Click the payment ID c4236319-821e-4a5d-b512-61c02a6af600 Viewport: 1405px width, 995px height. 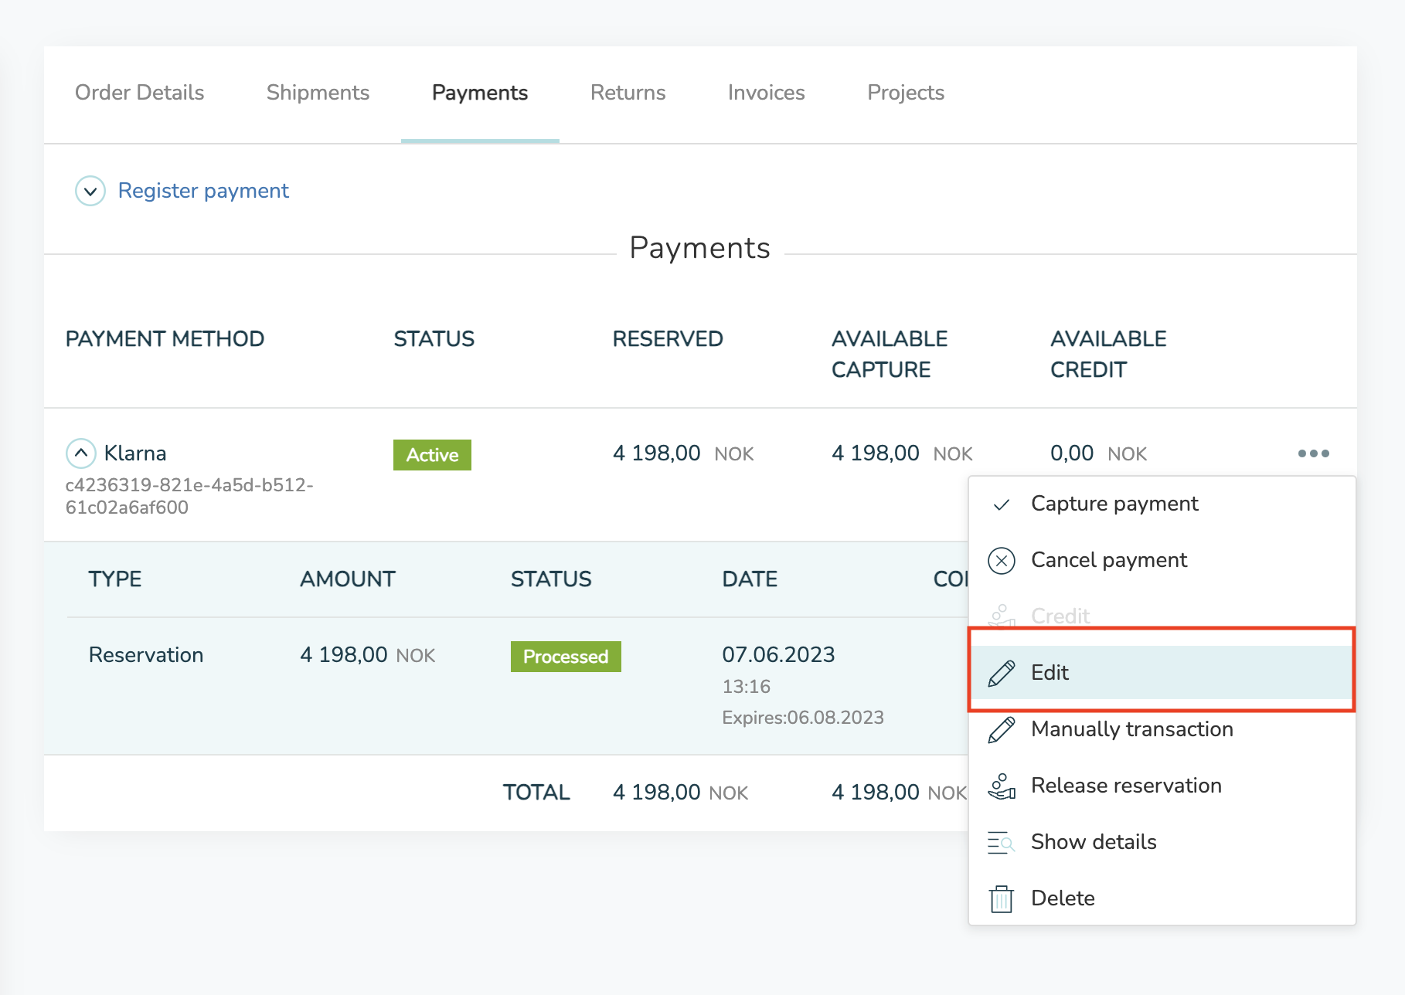coord(189,496)
